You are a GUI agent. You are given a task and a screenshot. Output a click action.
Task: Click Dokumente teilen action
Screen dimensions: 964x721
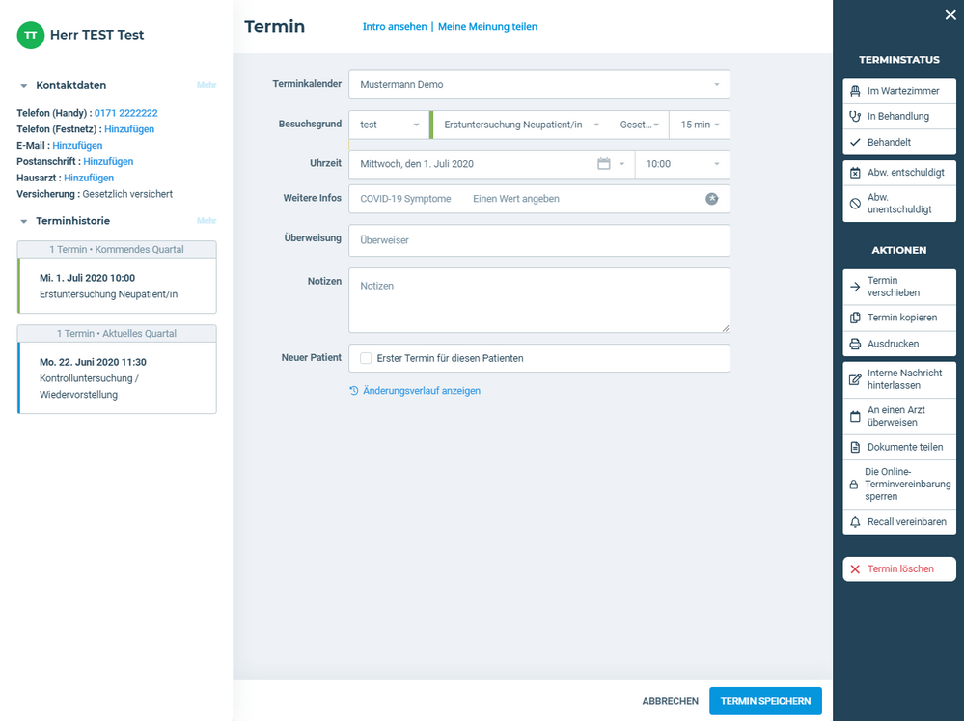pos(899,447)
